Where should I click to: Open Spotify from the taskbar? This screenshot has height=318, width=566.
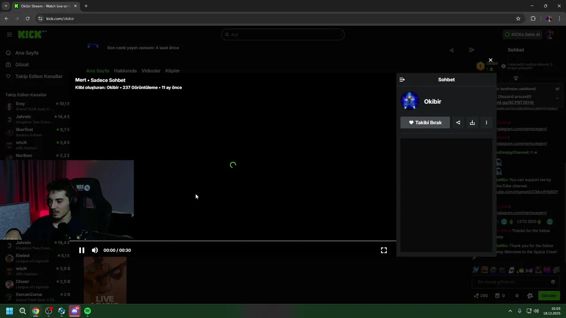coord(88,311)
